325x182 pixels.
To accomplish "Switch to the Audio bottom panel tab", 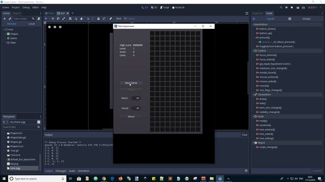I will (x=72, y=171).
